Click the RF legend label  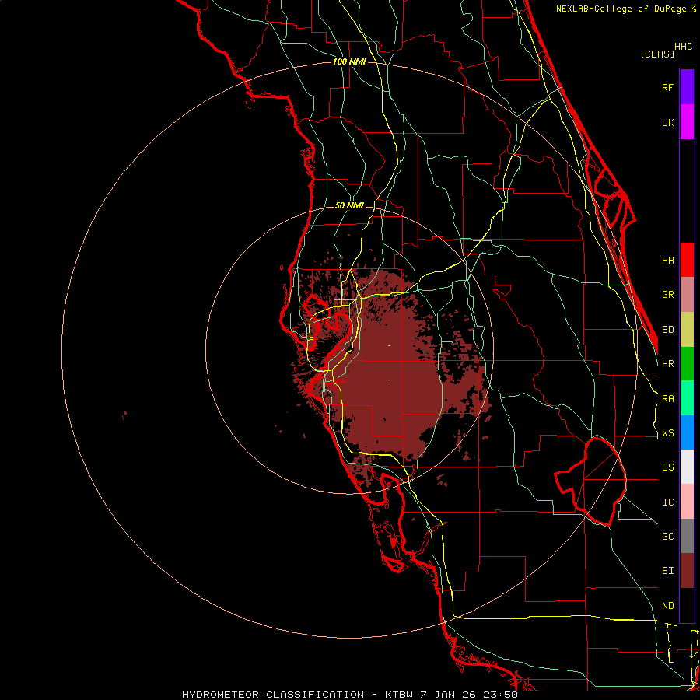[x=667, y=87]
